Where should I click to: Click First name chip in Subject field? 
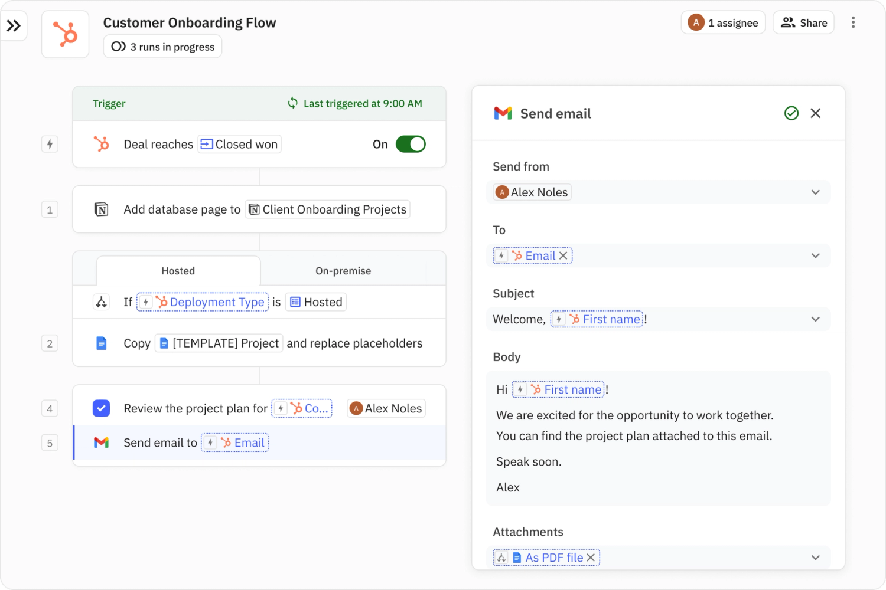click(597, 319)
